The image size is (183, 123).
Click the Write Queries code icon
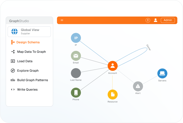(x=13, y=89)
